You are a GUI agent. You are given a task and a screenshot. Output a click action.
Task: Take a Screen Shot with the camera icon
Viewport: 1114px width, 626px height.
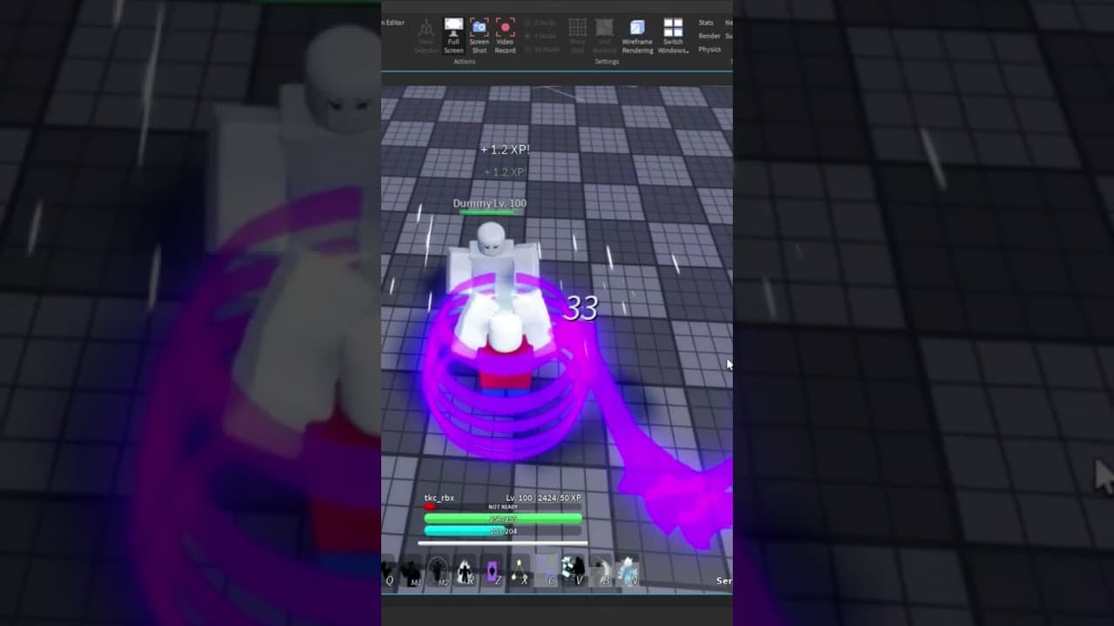click(479, 36)
